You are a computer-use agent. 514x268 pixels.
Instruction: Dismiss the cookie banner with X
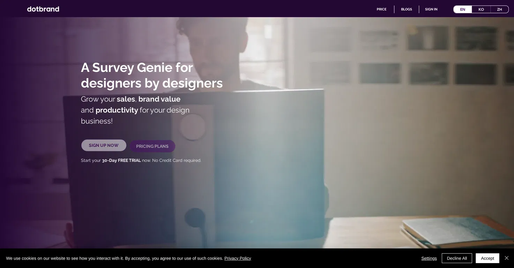tap(507, 258)
